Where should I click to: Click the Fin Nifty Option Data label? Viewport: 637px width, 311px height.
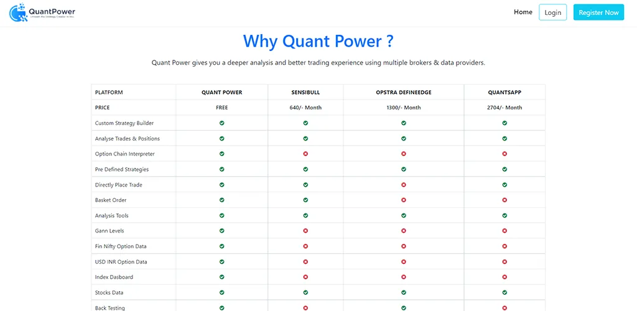(x=121, y=246)
